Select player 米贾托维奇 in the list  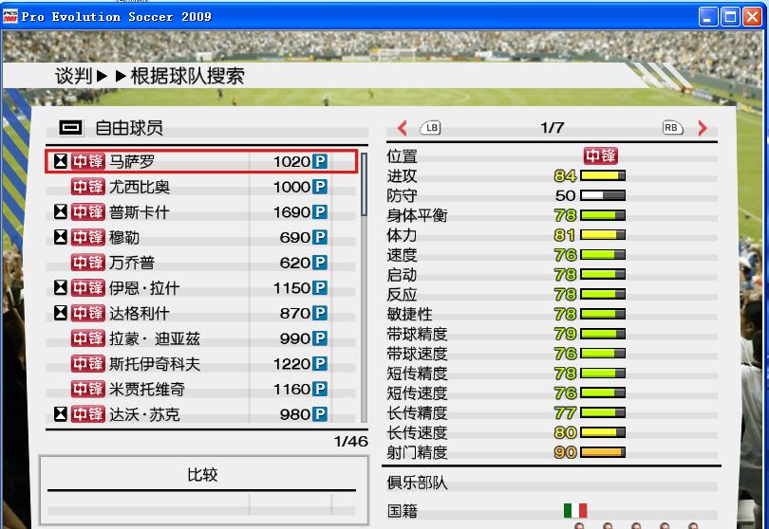click(x=201, y=389)
